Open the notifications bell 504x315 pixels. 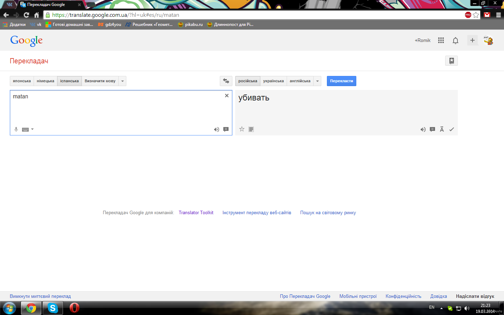point(455,41)
